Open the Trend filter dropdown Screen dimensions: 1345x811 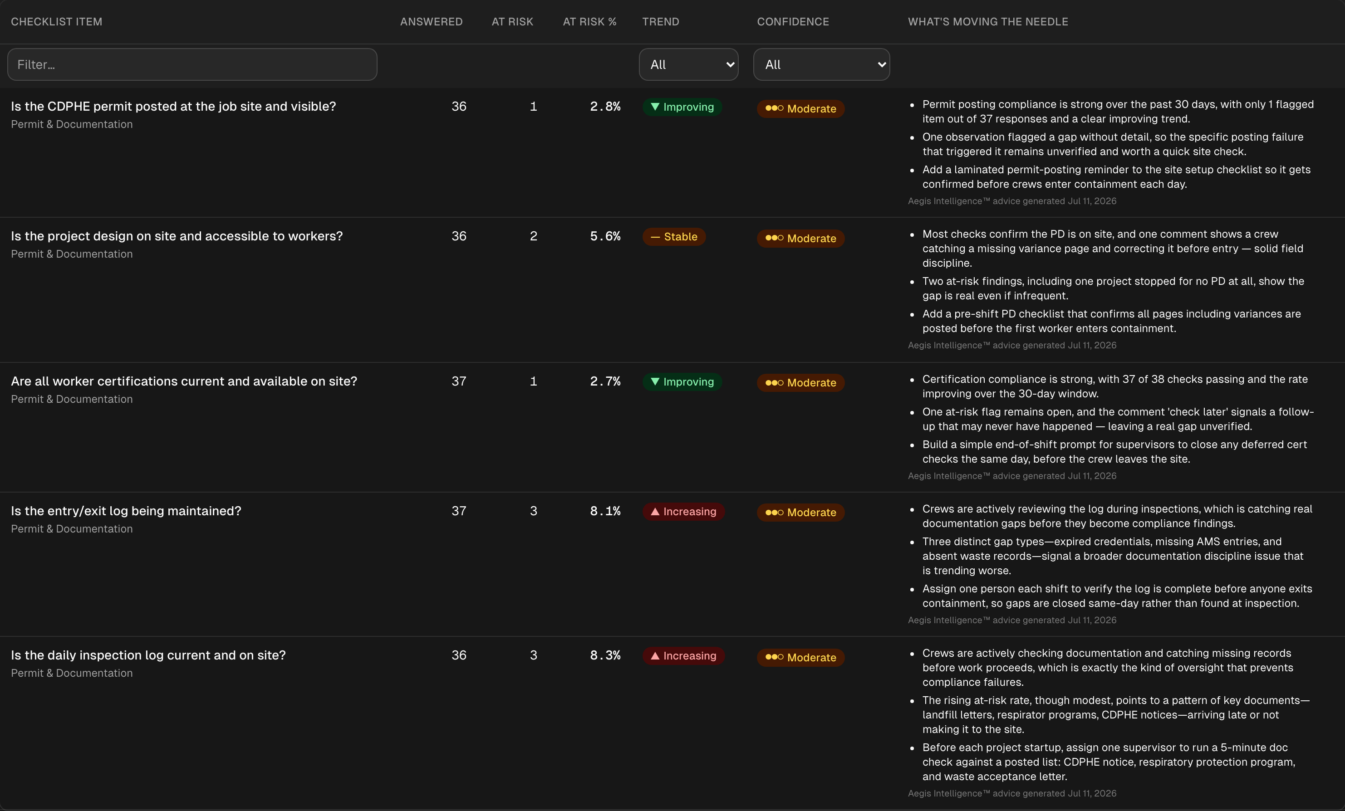(x=688, y=64)
